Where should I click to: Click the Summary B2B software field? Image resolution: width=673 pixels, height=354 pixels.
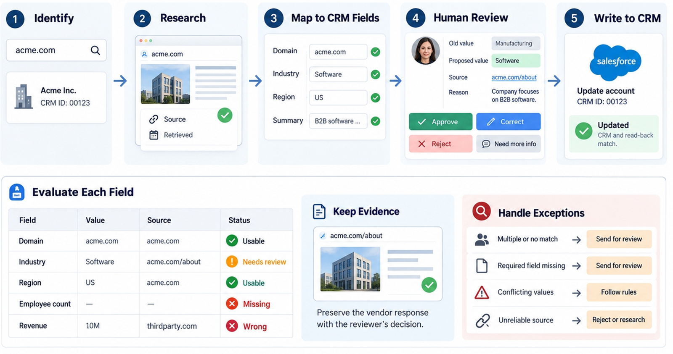tap(338, 121)
